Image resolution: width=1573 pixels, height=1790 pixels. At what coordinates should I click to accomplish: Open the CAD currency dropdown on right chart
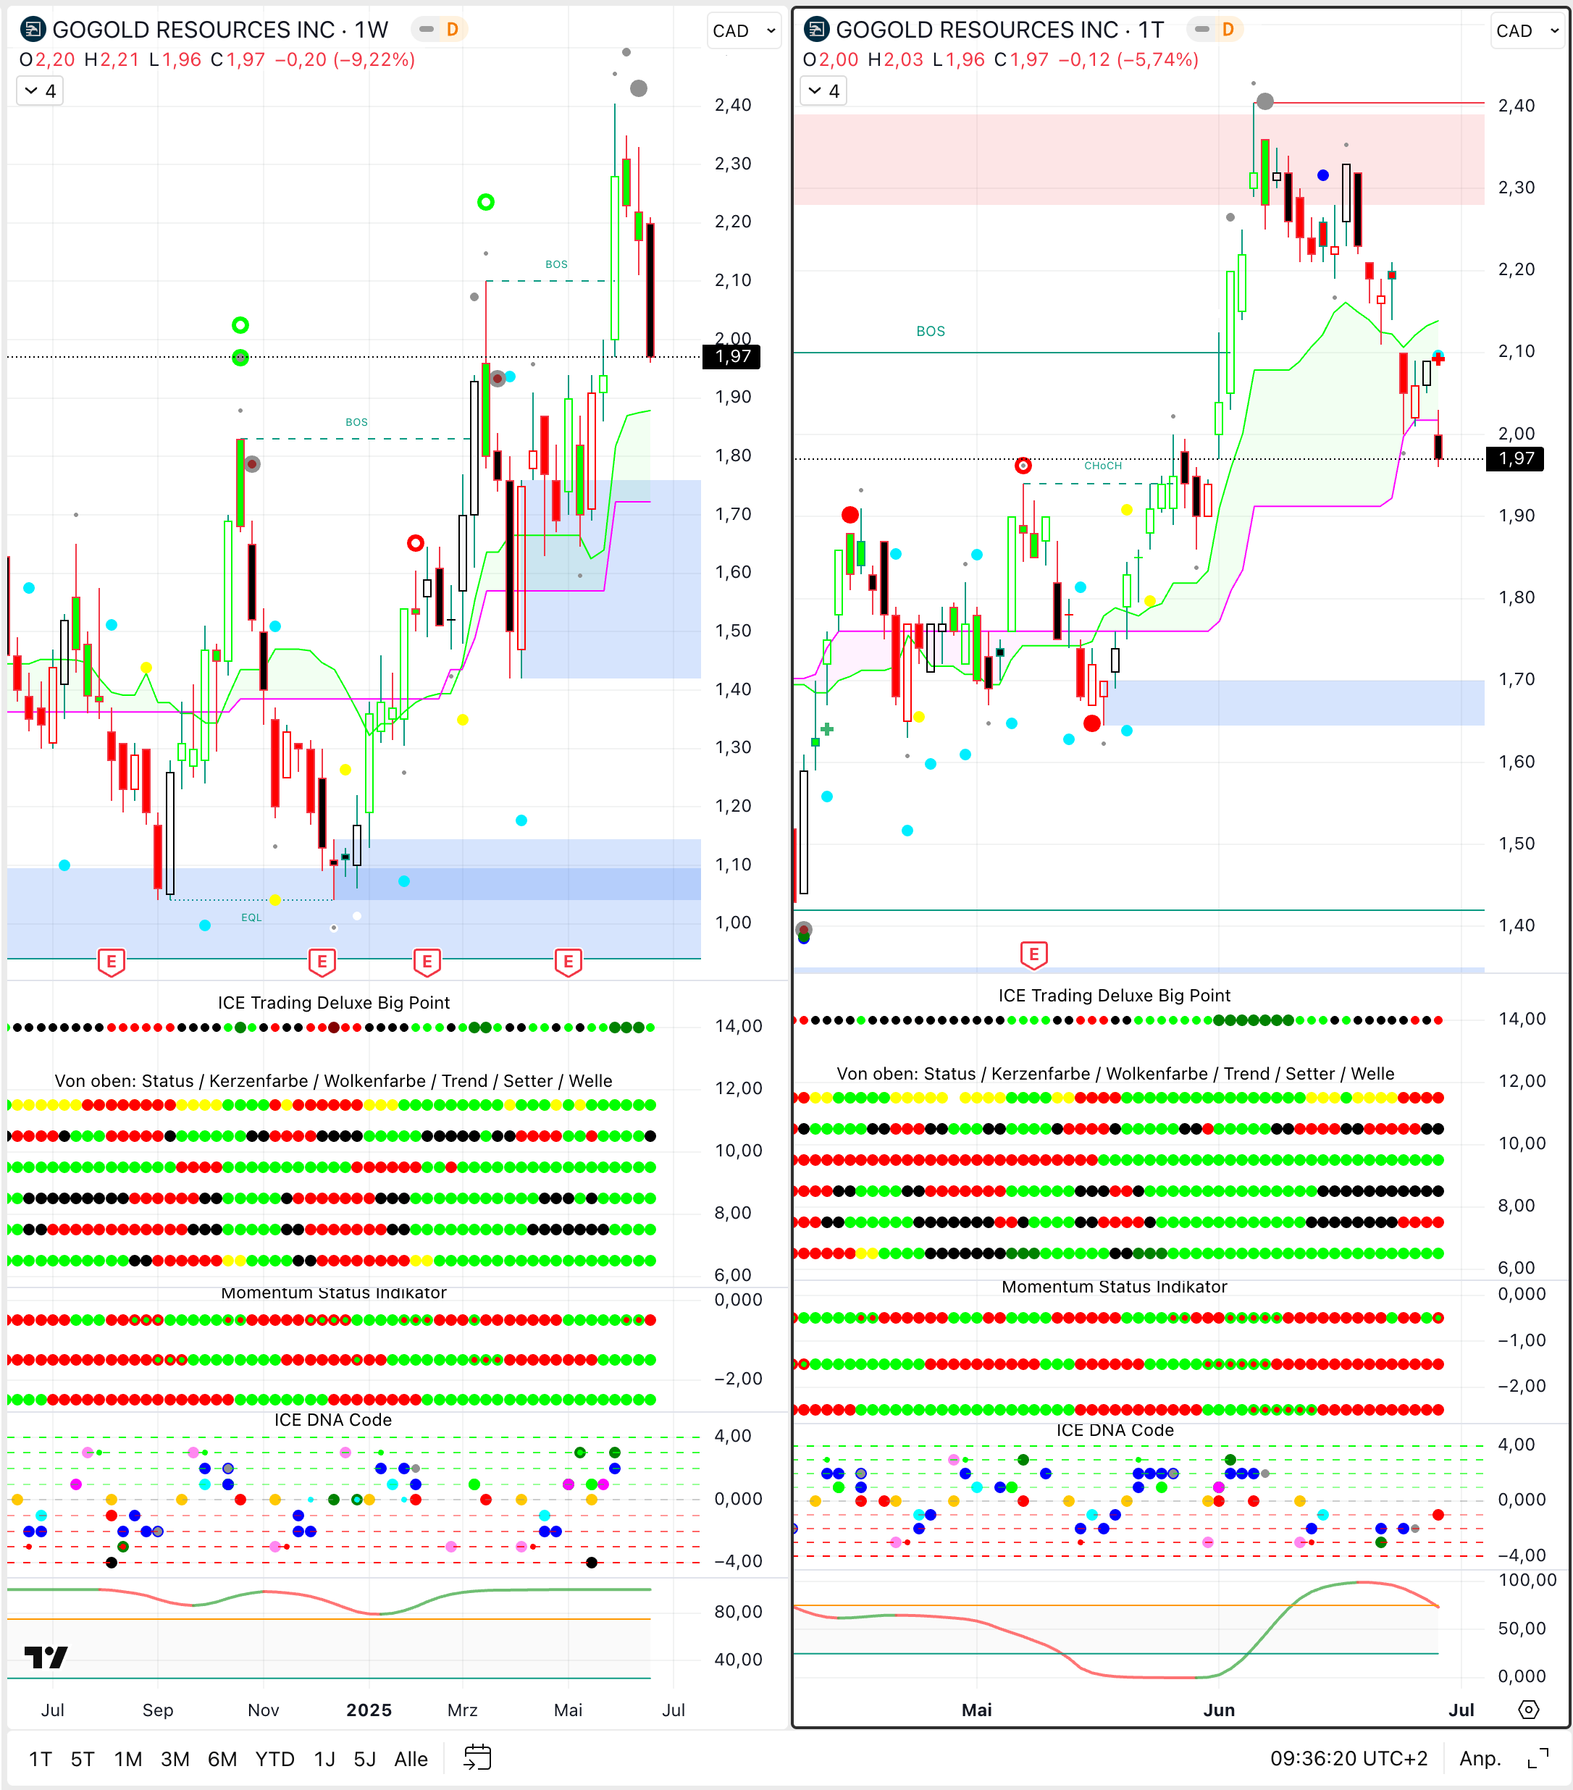click(1527, 32)
